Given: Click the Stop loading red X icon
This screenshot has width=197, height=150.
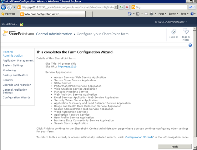Looking at the screenshot, I should pyautogui.click(x=127, y=7).
